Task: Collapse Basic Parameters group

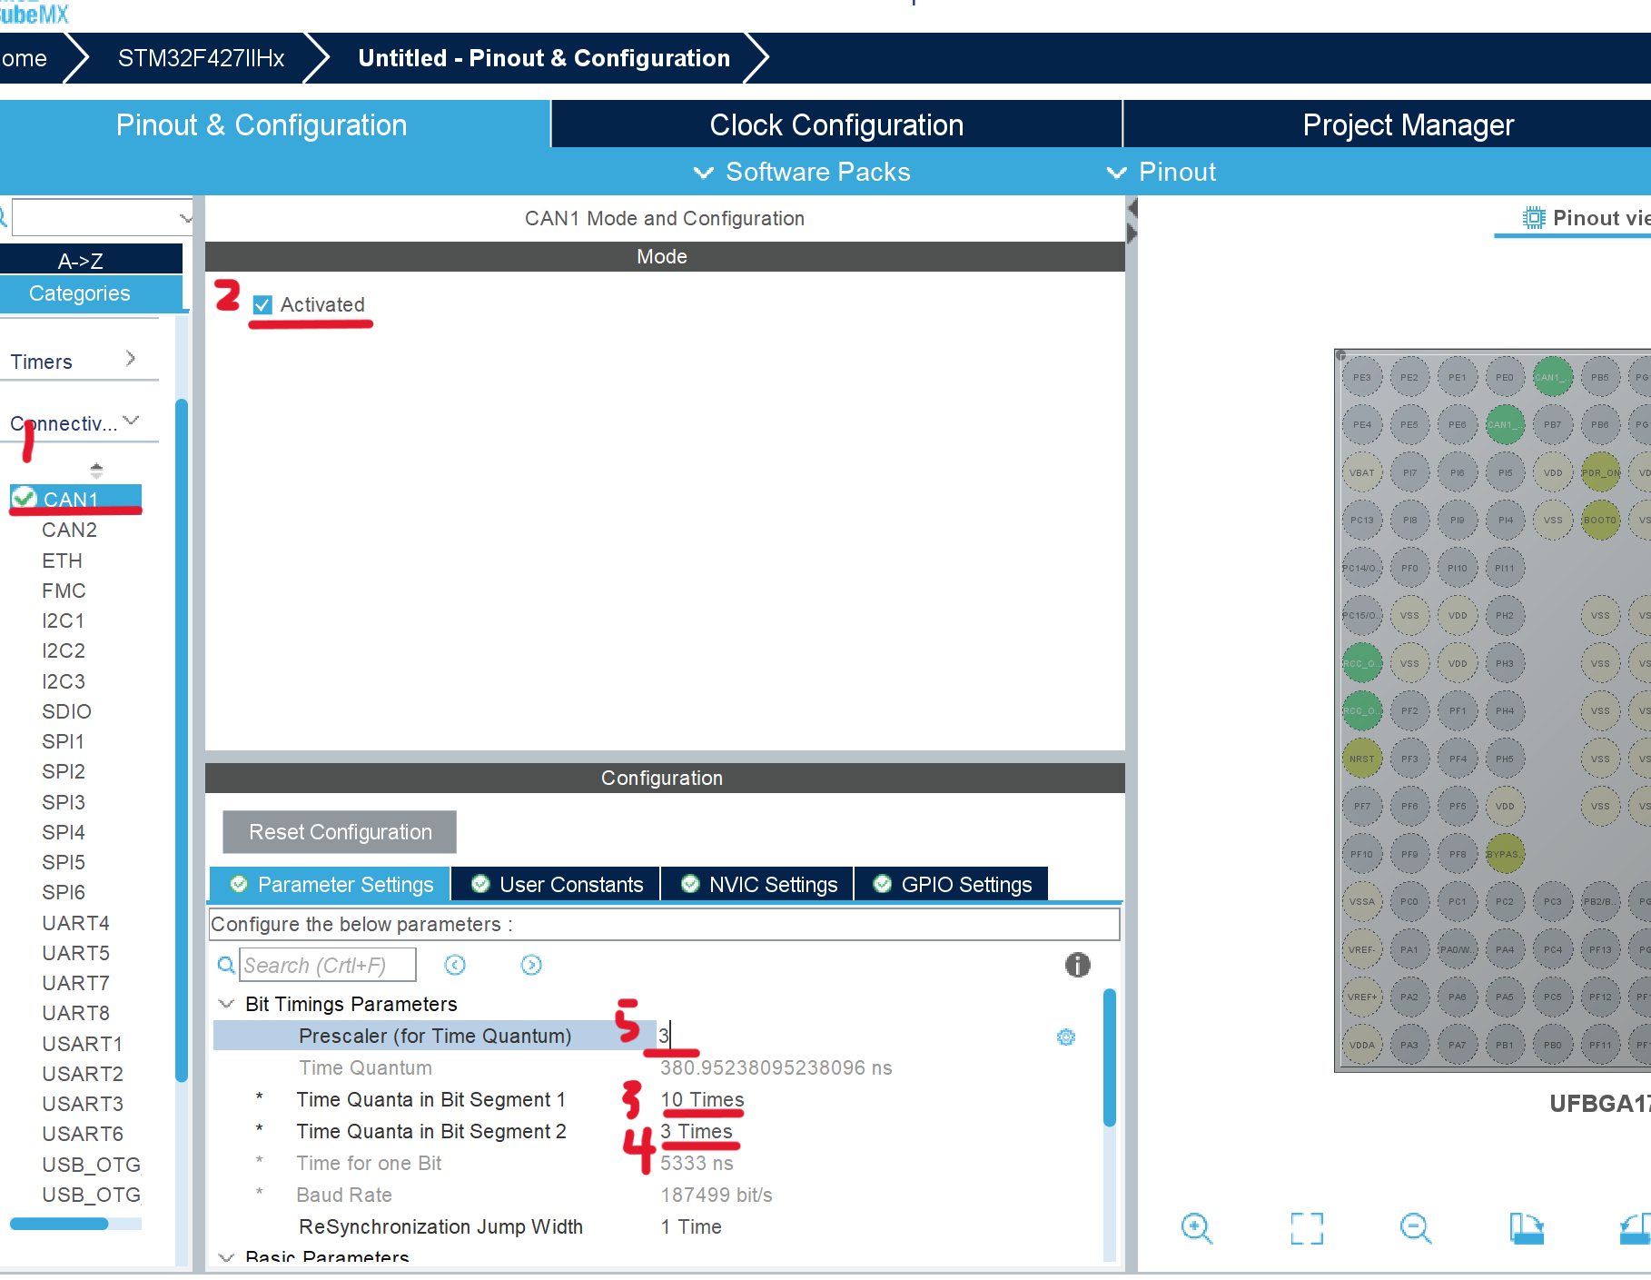Action: (226, 1257)
